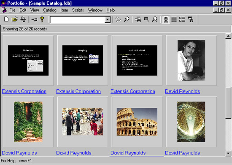Viewport: 232px width, 165px height.
Task: Click the greyed-out icon right of the combo box
Action: pos(118,19)
